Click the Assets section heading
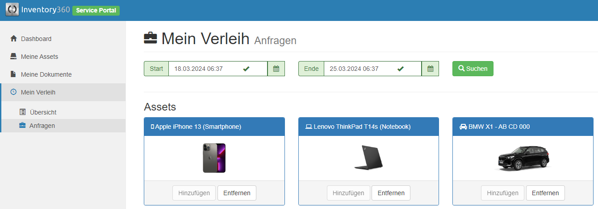Screen dimensions: 598x209 [x=160, y=107]
